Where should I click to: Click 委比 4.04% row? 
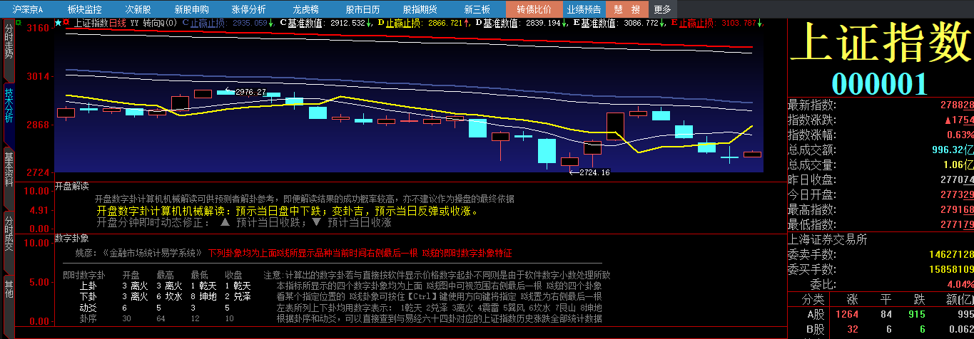tap(881, 284)
